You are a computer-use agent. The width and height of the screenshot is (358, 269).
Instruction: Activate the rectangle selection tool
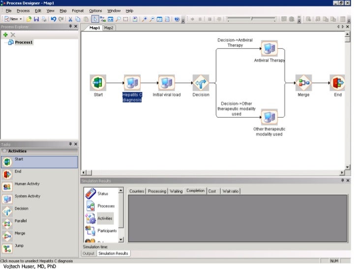coord(125,19)
